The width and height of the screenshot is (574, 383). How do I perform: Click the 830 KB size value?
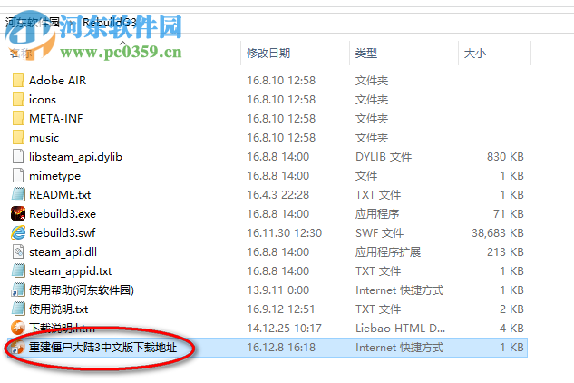click(505, 156)
